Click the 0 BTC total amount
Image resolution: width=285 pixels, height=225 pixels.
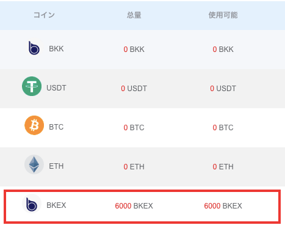point(134,128)
